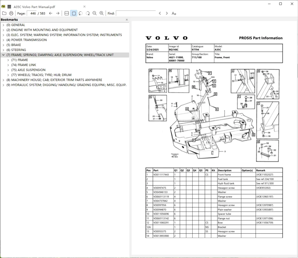This screenshot has height=258, width=298.
Task: Click the open file folder icon
Action: click(4, 13)
